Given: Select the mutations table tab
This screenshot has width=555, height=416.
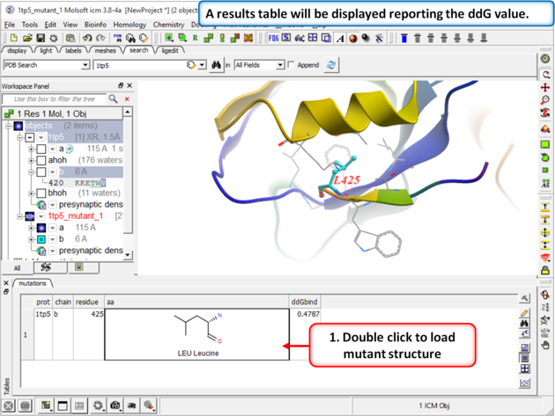Looking at the screenshot, I should click(32, 284).
